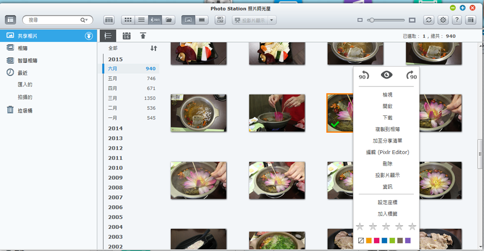Select 全部 in timeline
Image resolution: width=484 pixels, height=251 pixels.
click(113, 48)
